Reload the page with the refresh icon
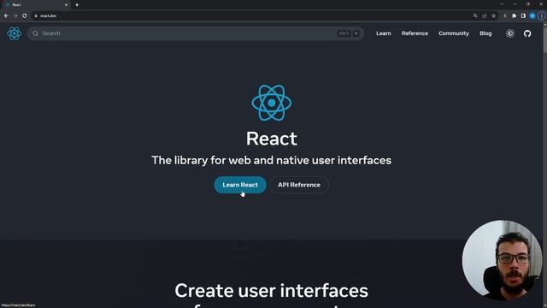Viewport: 547px width, 308px height. point(25,15)
